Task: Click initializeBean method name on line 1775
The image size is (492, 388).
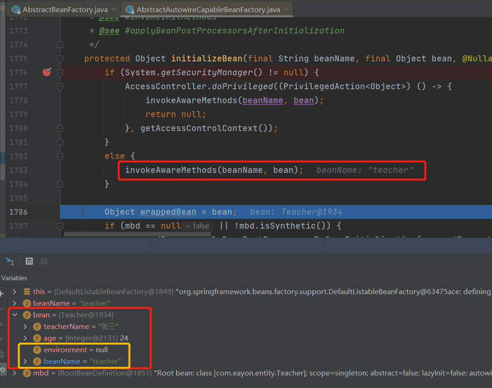Action: click(206, 59)
